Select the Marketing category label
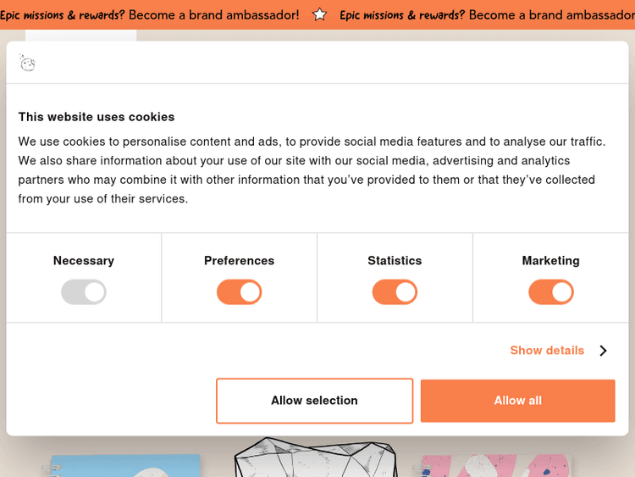Image resolution: width=635 pixels, height=477 pixels. pos(551,261)
